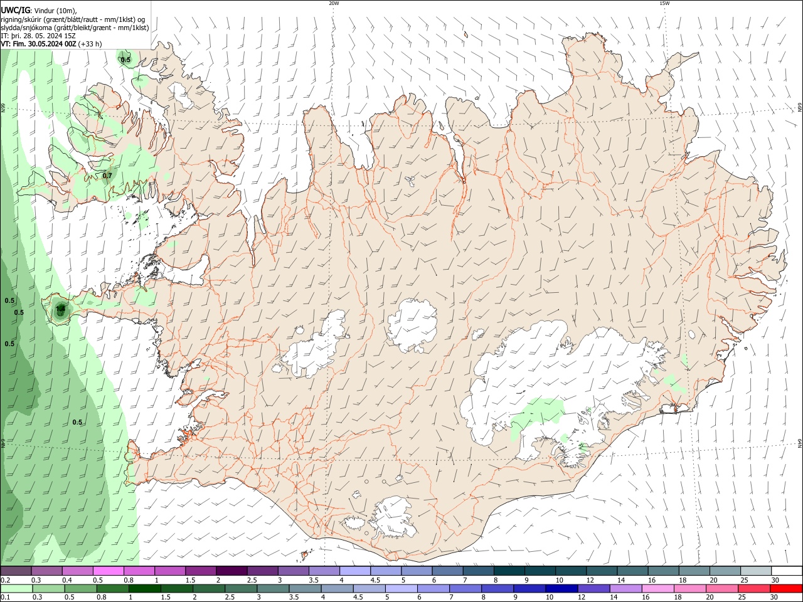Click the "15W" longitude label
Screen dimensions: 803x602
coord(664,3)
